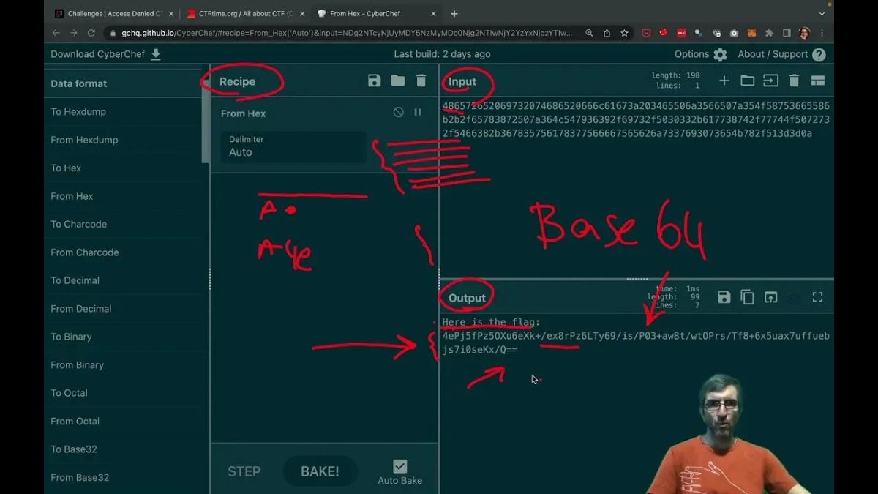
Task: Clear input and output trash icon
Action: tap(794, 81)
